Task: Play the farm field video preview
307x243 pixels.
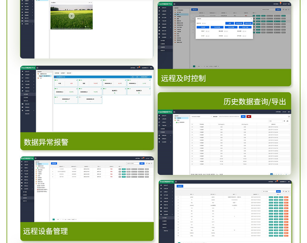Action: (72, 16)
